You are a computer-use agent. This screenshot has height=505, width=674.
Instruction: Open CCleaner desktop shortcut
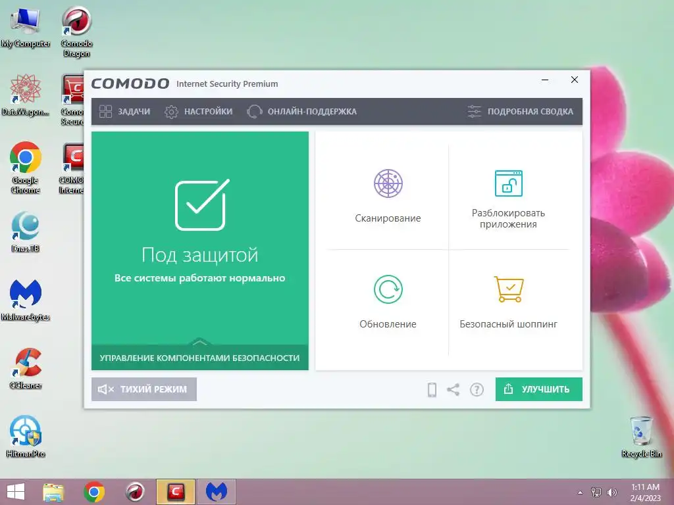26,368
